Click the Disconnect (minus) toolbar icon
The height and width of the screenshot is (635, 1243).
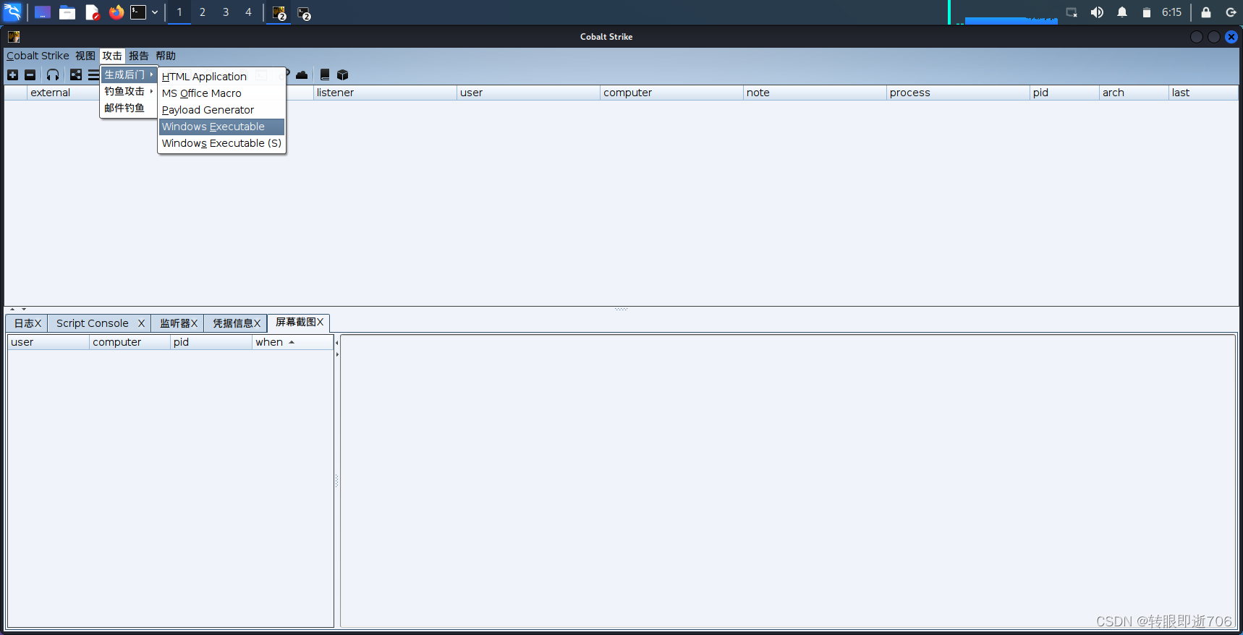tap(30, 74)
